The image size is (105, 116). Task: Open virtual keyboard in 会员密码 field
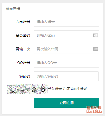(96, 35)
